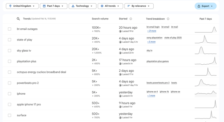This screenshot has height=122, width=224.
Task: Open the bt mail breakdown link
Action: (x=175, y=27)
